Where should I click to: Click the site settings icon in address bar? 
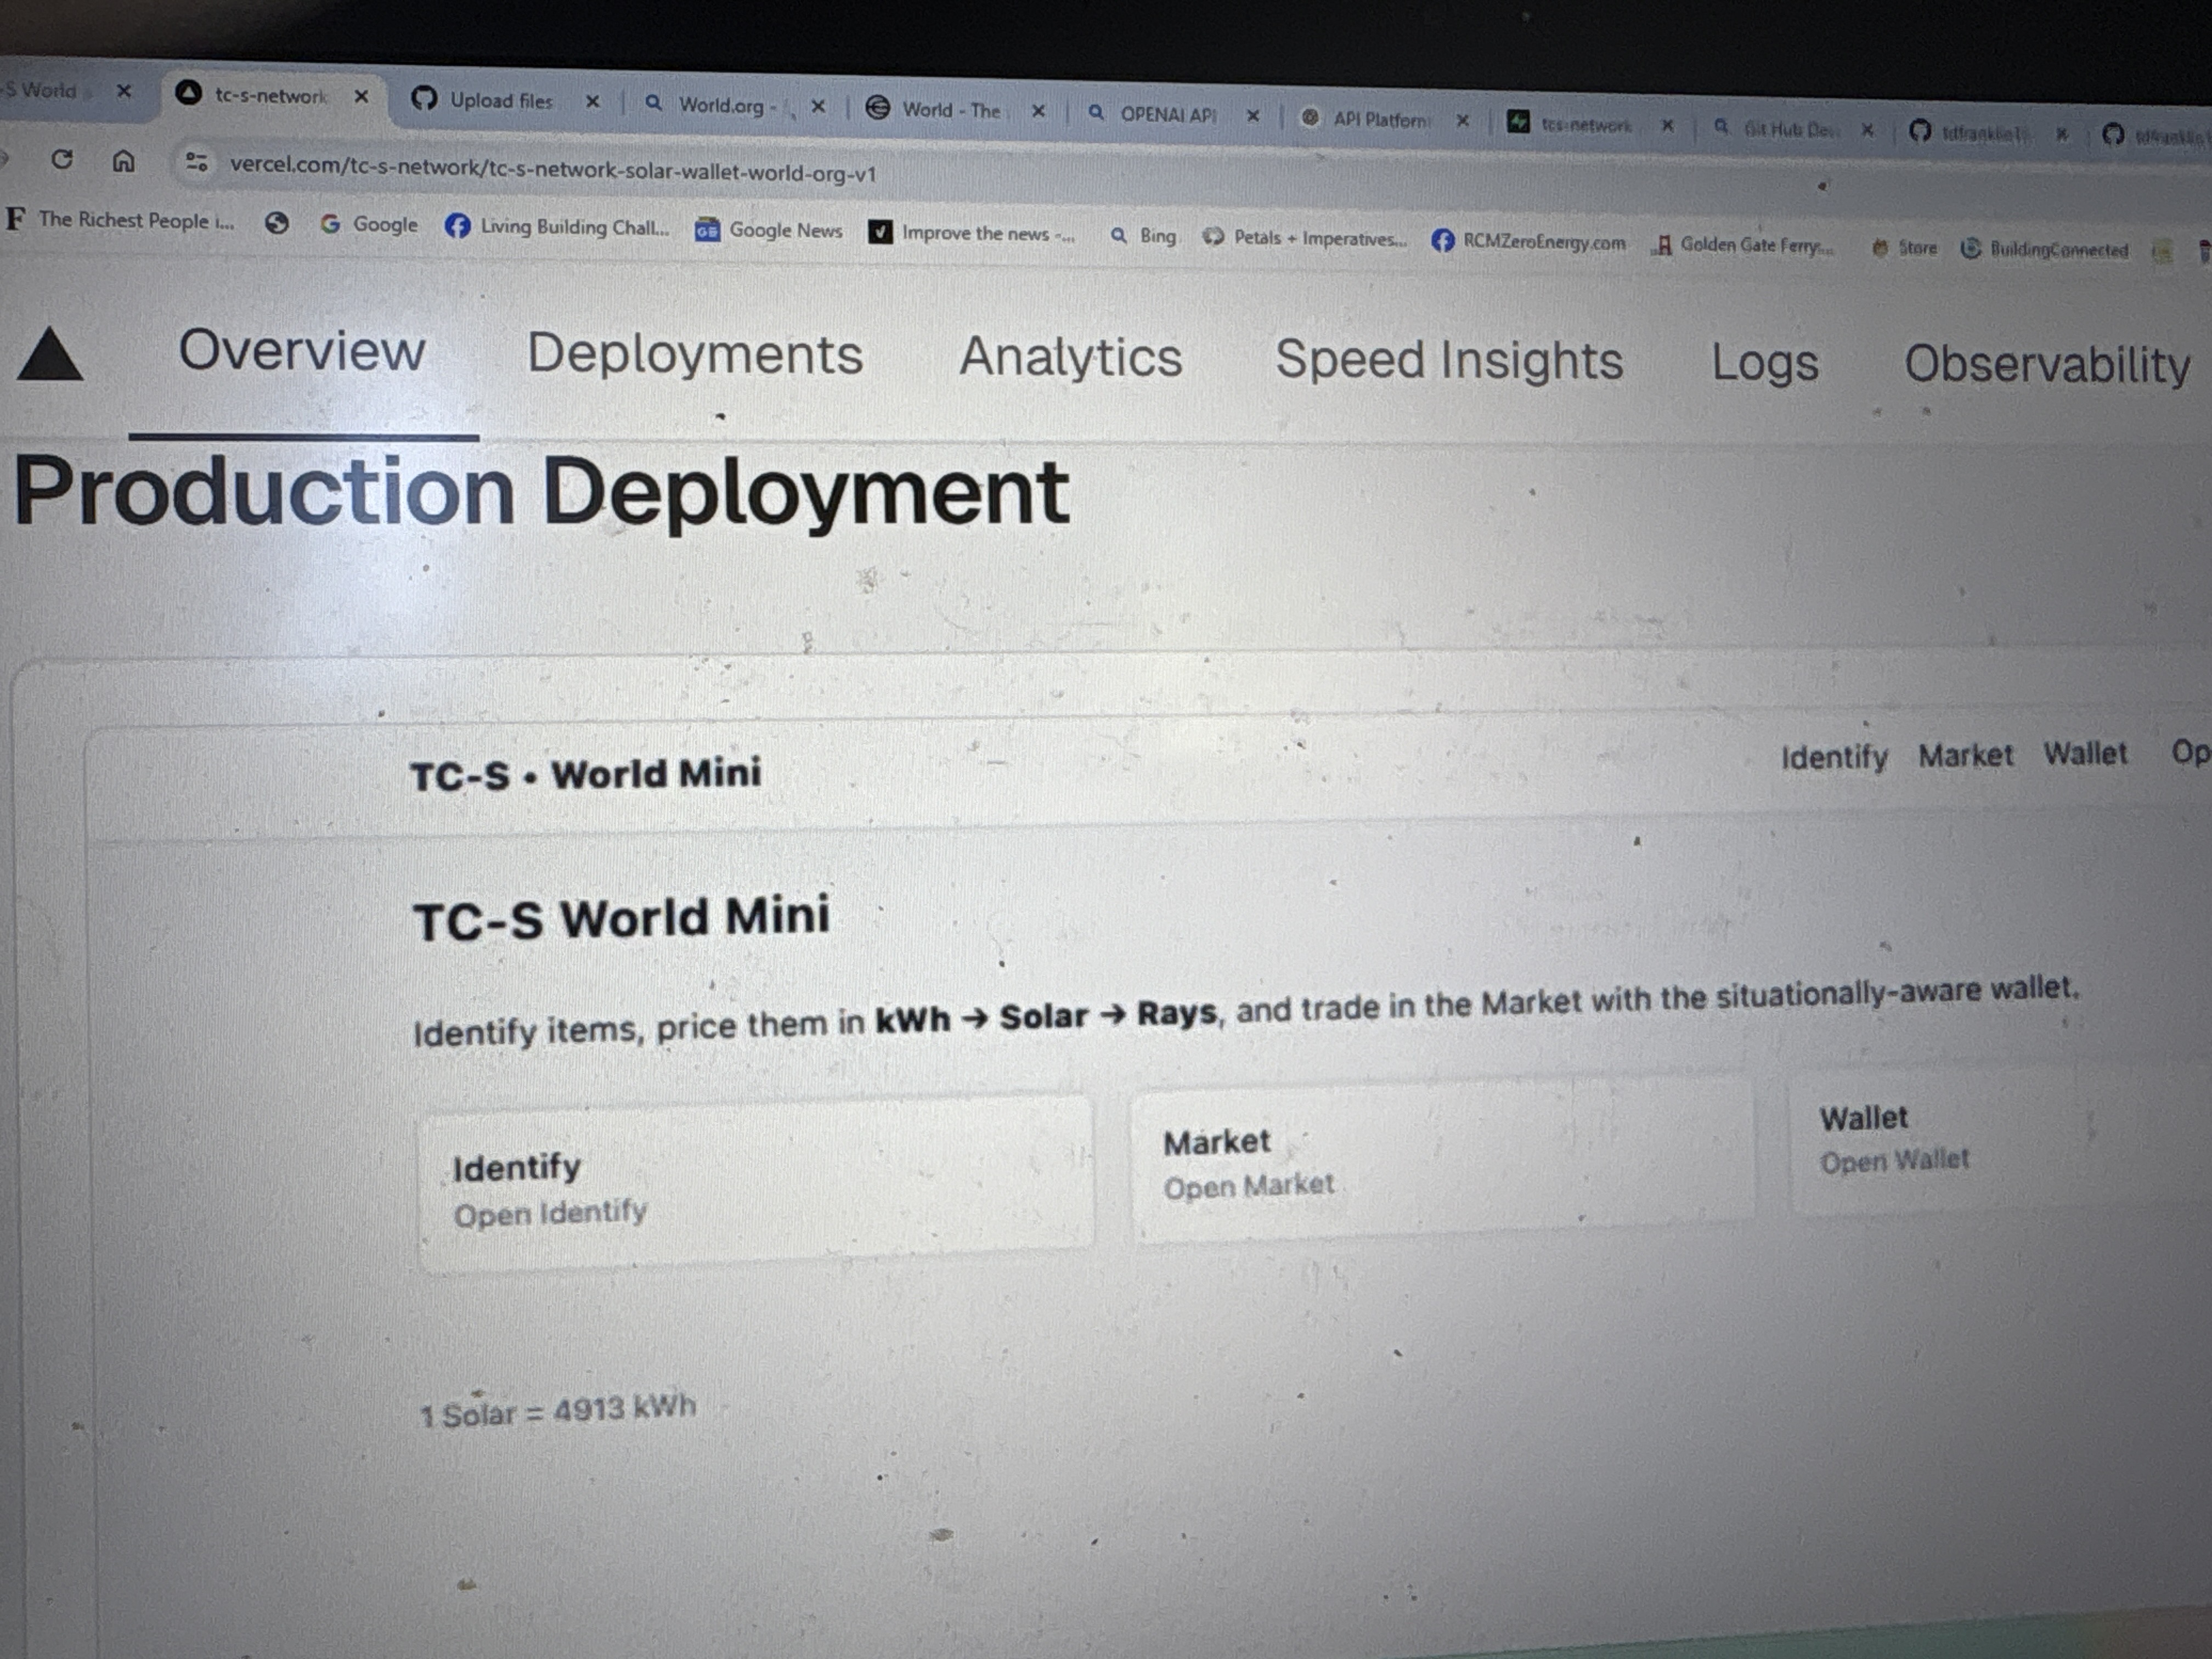197,162
